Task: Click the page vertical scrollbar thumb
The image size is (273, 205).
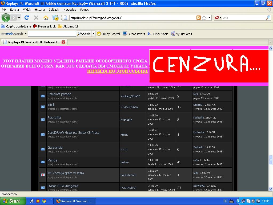Action: click(x=271, y=160)
